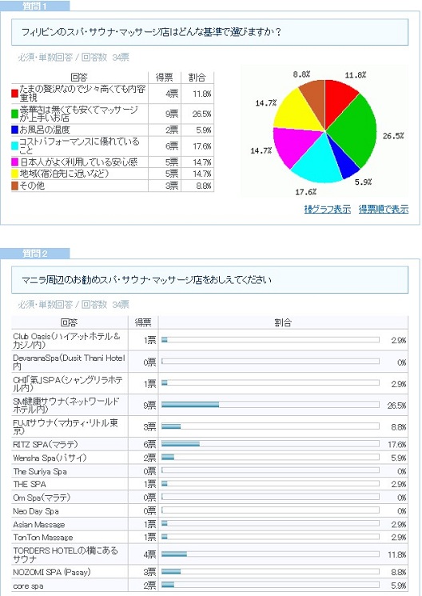Click the green legend color swatch
The width and height of the screenshot is (422, 596).
pyautogui.click(x=15, y=114)
